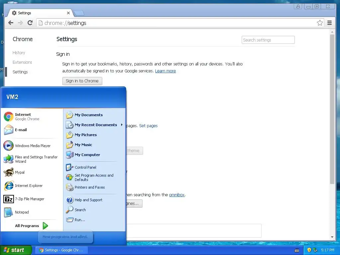The width and height of the screenshot is (340, 255).
Task: Select Settings in Chrome sidebar
Action: pos(20,72)
